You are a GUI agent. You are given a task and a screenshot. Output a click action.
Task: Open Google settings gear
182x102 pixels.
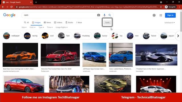point(154,15)
